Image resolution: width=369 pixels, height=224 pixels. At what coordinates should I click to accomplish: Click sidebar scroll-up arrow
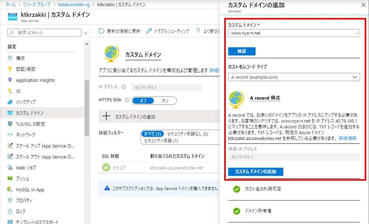87,44
